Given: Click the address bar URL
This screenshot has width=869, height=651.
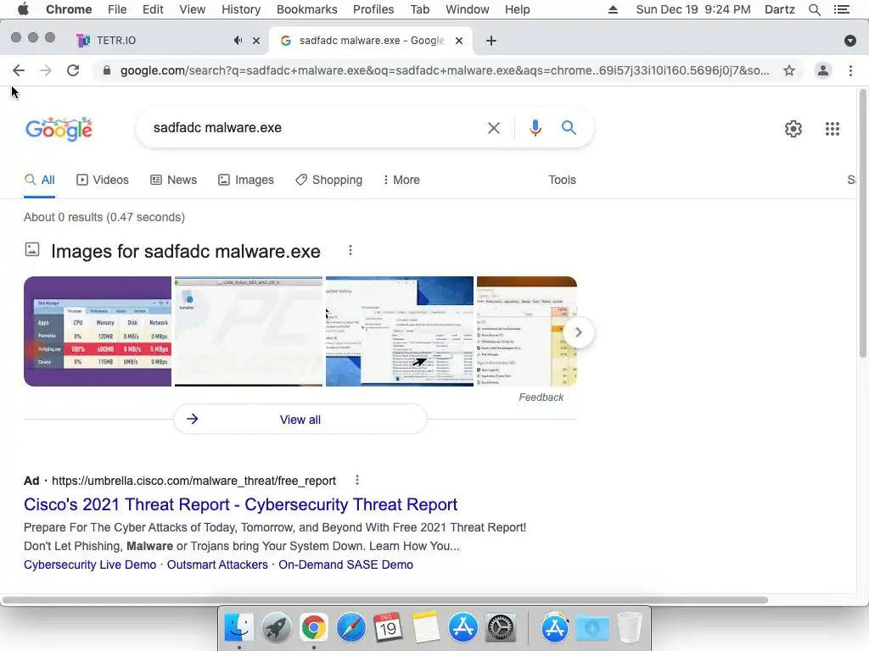Looking at the screenshot, I should point(445,70).
